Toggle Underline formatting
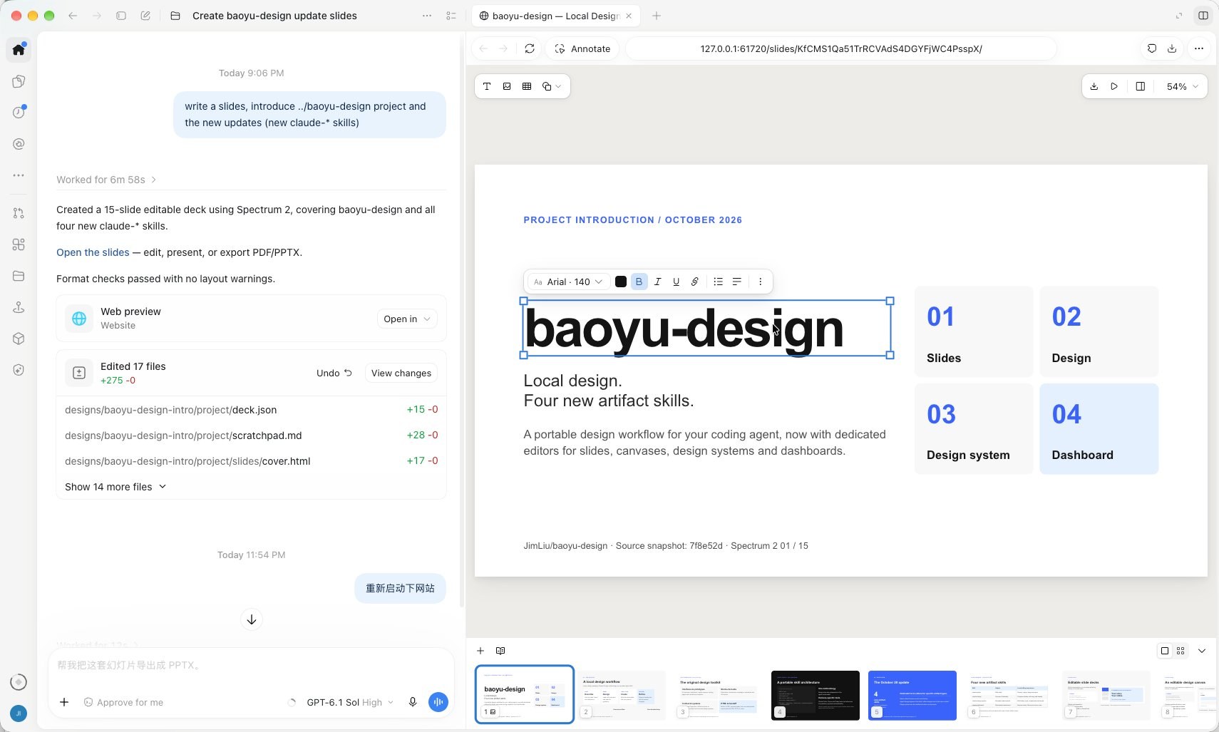This screenshot has width=1219, height=732. [676, 282]
